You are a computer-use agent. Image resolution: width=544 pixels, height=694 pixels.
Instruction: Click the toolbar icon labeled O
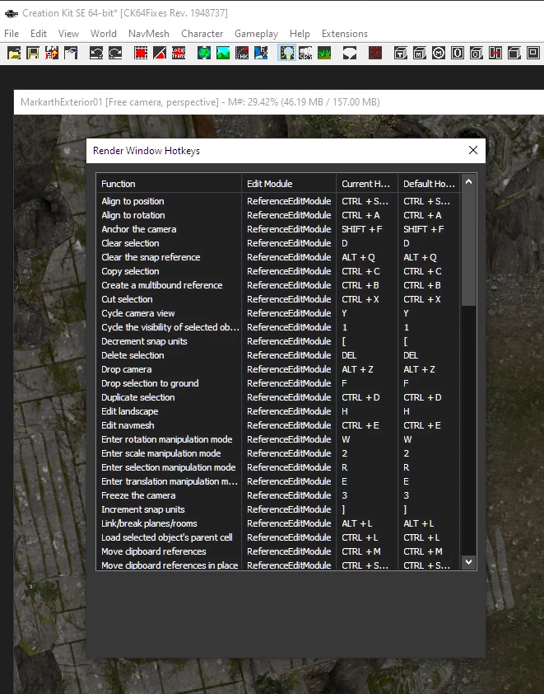458,53
